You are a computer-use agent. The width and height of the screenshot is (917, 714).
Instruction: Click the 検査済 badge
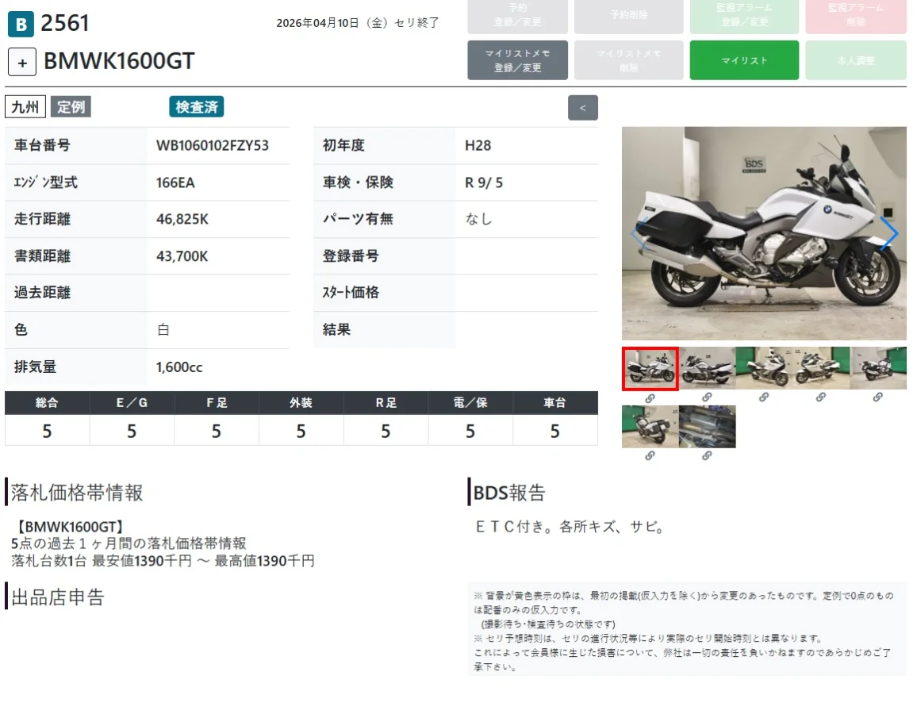pyautogui.click(x=197, y=107)
